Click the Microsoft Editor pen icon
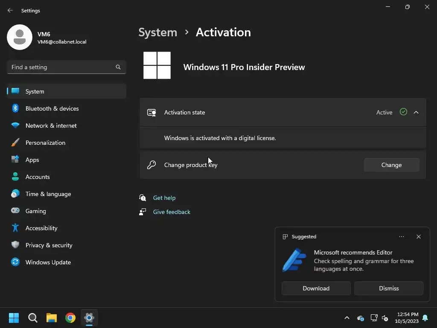Screen dimensions: 437x328 tap(294, 260)
